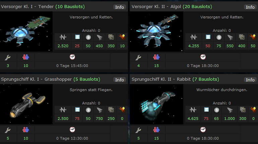Open Info for Versorger Kl. II Algol
Viewport: 258px width, 144px height.
[250, 7]
